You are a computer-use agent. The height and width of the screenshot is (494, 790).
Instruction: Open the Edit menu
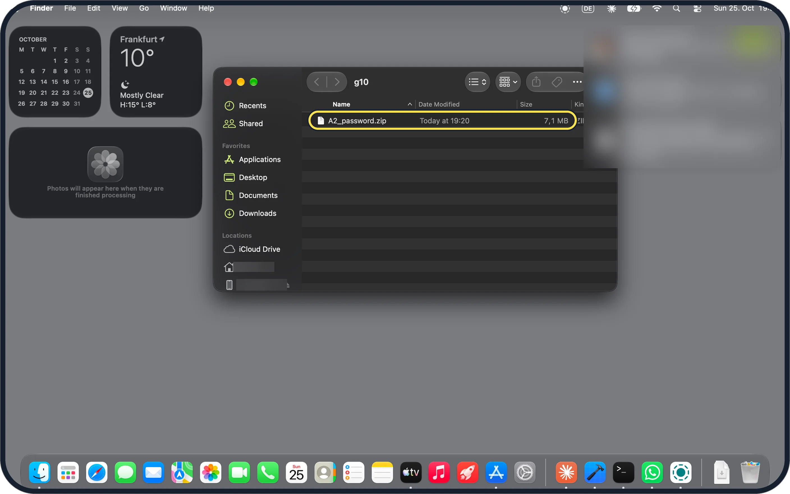(x=93, y=8)
